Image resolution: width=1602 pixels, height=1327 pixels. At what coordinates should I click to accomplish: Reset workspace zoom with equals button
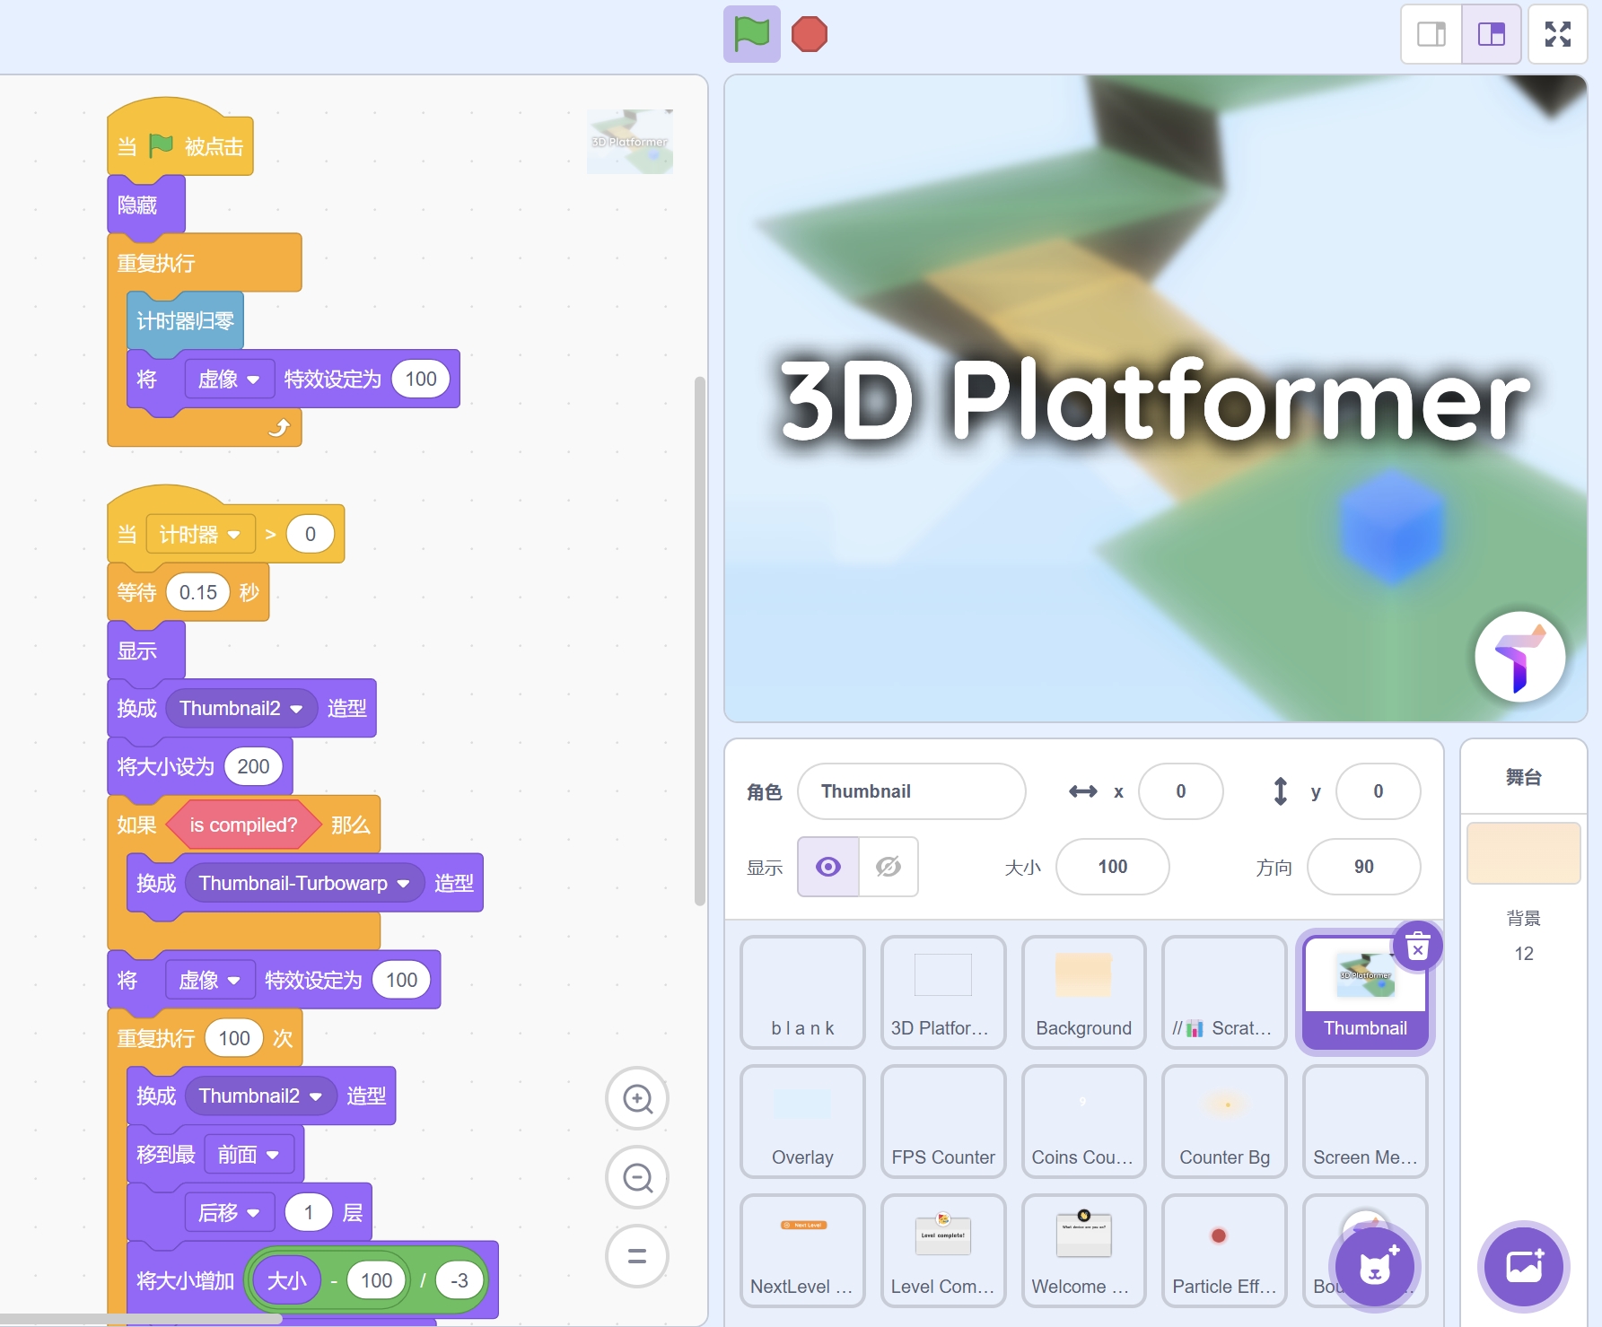click(637, 1256)
